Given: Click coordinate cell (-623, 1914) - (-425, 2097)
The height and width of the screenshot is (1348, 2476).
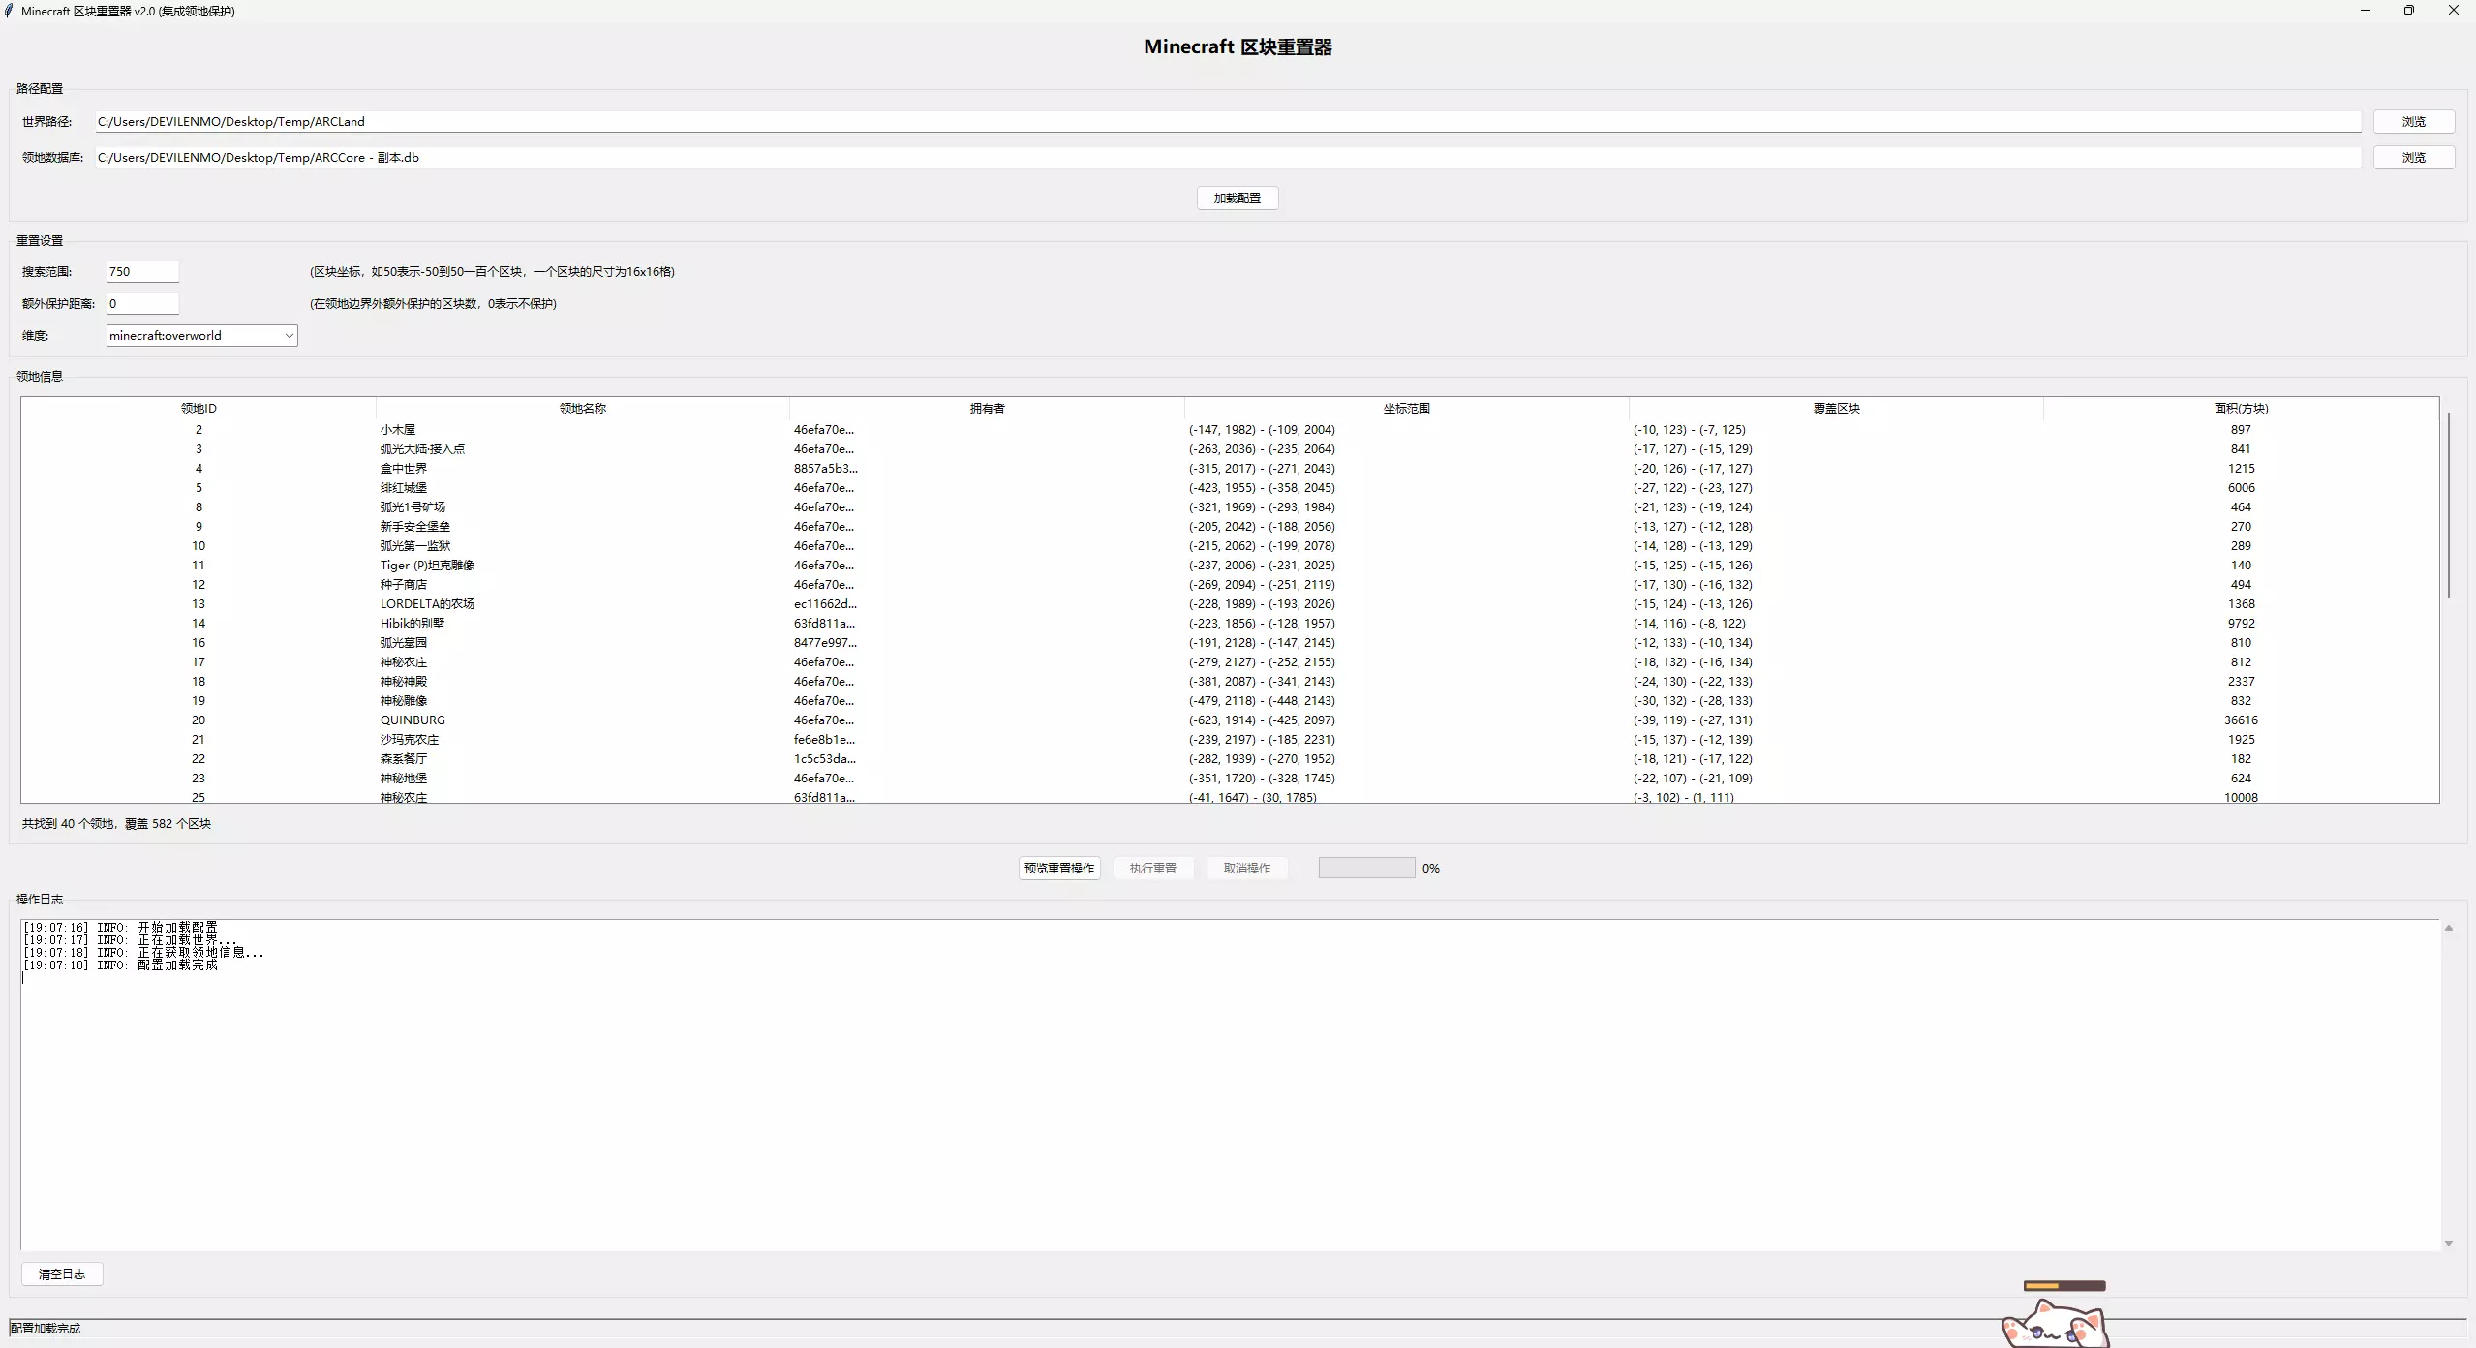Looking at the screenshot, I should [x=1262, y=720].
